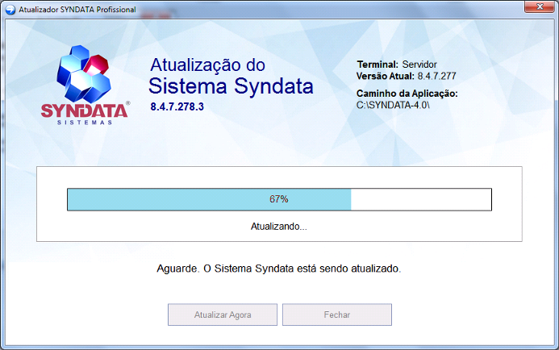Click 'Atualizador SYNDATA Profissional' window title
559x350 pixels.
tap(77, 10)
